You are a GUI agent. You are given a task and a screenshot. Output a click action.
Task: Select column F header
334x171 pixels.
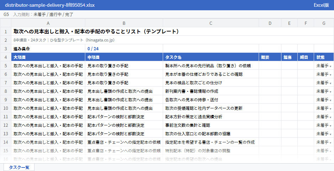point(306,23)
